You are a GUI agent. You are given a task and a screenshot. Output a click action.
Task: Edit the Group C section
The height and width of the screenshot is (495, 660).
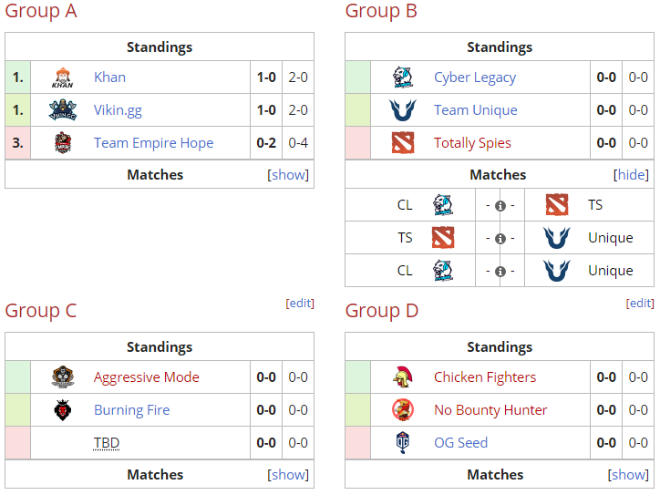(x=300, y=304)
